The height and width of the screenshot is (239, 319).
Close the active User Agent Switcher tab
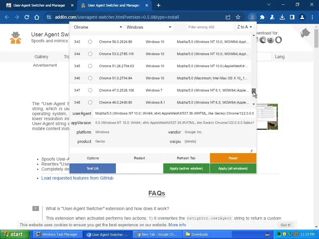[147, 5]
